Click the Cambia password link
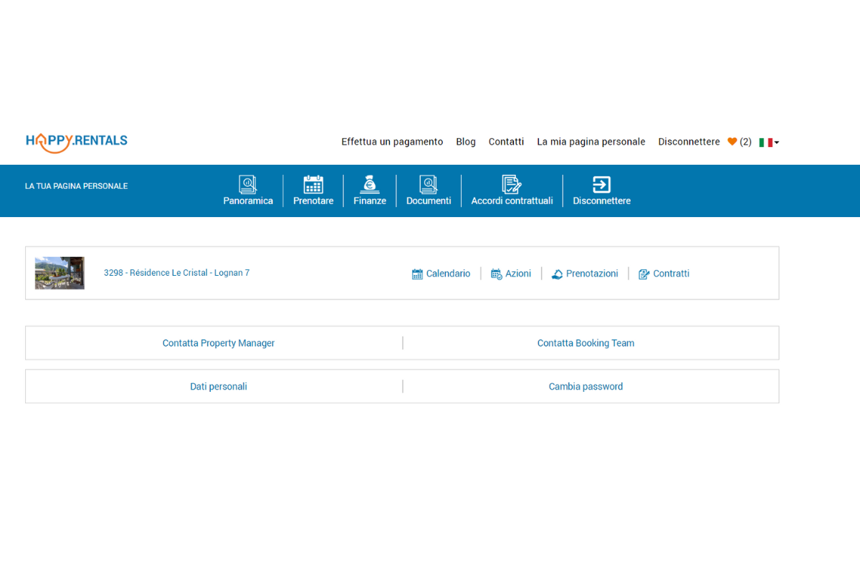 (586, 386)
